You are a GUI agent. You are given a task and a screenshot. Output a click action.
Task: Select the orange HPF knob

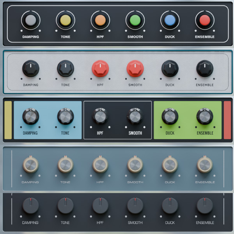(100, 20)
